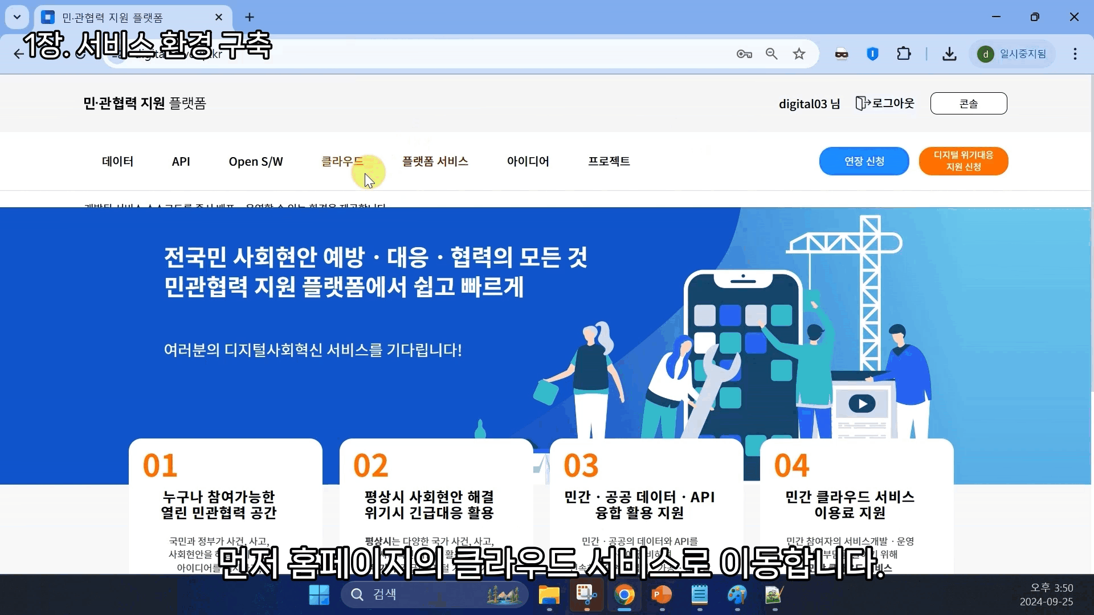Viewport: 1094px width, 615px height.
Task: Click the zoom magnifier icon in address bar
Action: [x=771, y=54]
